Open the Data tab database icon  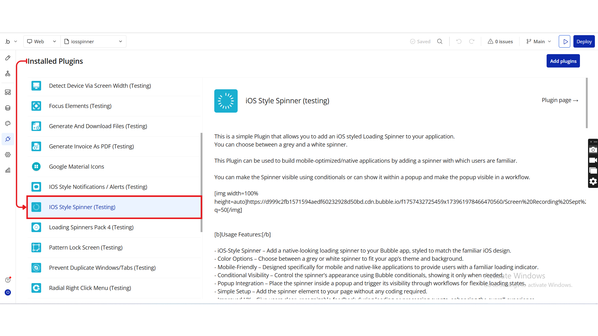(8, 108)
